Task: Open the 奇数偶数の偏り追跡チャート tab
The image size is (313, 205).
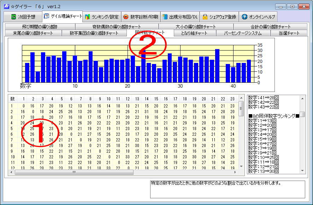Action: (117, 27)
